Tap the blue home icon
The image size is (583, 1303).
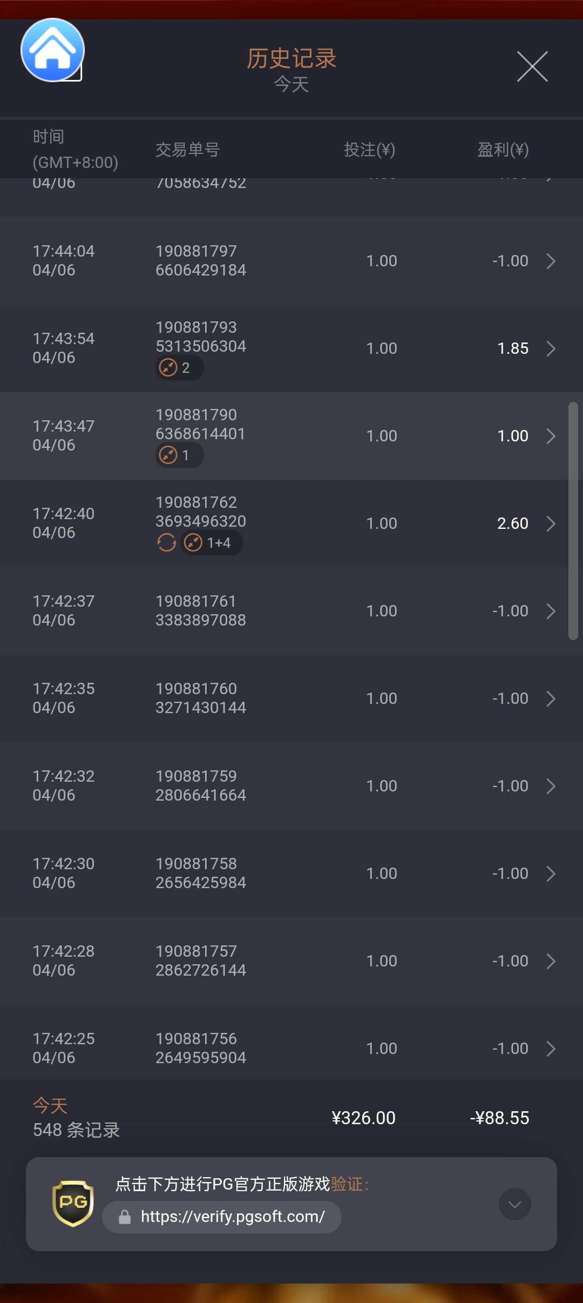[52, 50]
